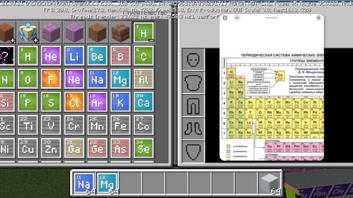The height and width of the screenshot is (198, 353).
Task: Select the Chromium element block
Action: tap(74, 125)
